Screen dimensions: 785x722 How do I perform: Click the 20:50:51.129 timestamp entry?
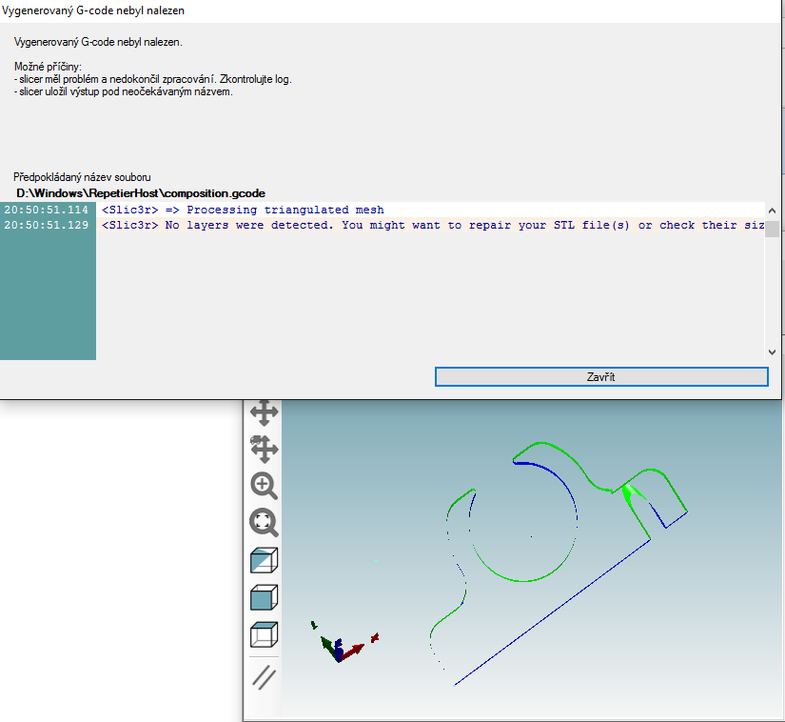pos(46,226)
